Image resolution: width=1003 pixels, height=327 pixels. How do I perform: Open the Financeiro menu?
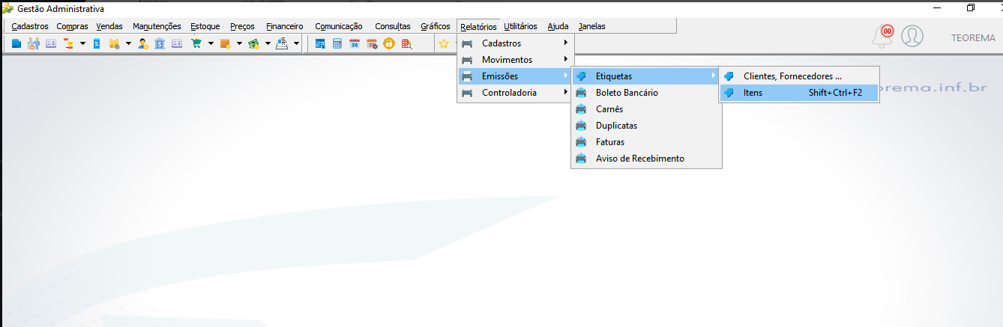[x=285, y=26]
